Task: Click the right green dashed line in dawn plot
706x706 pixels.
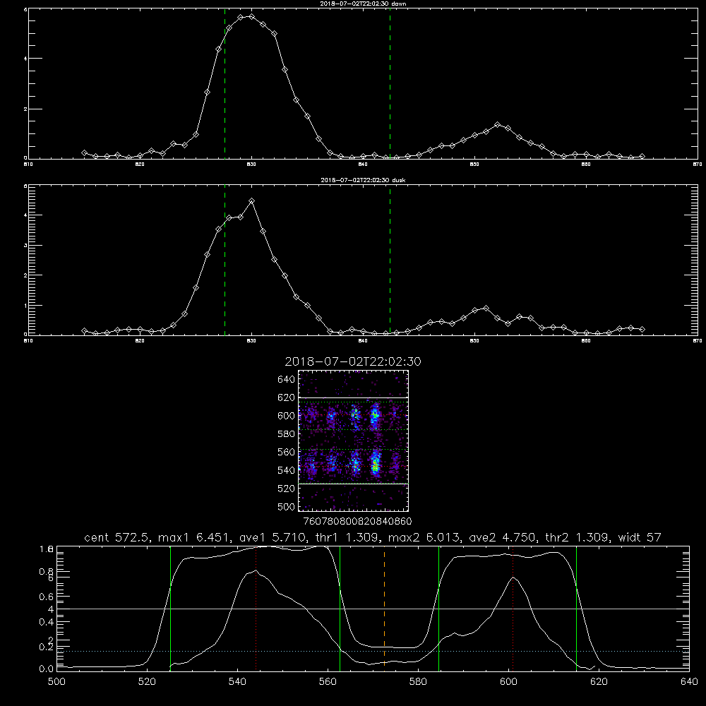Action: pyautogui.click(x=390, y=84)
